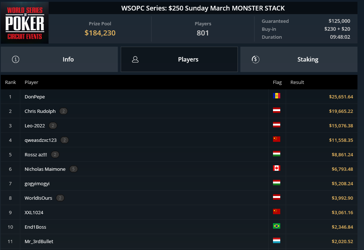Select player name Leo-2022
The height and width of the screenshot is (250, 364).
point(34,126)
